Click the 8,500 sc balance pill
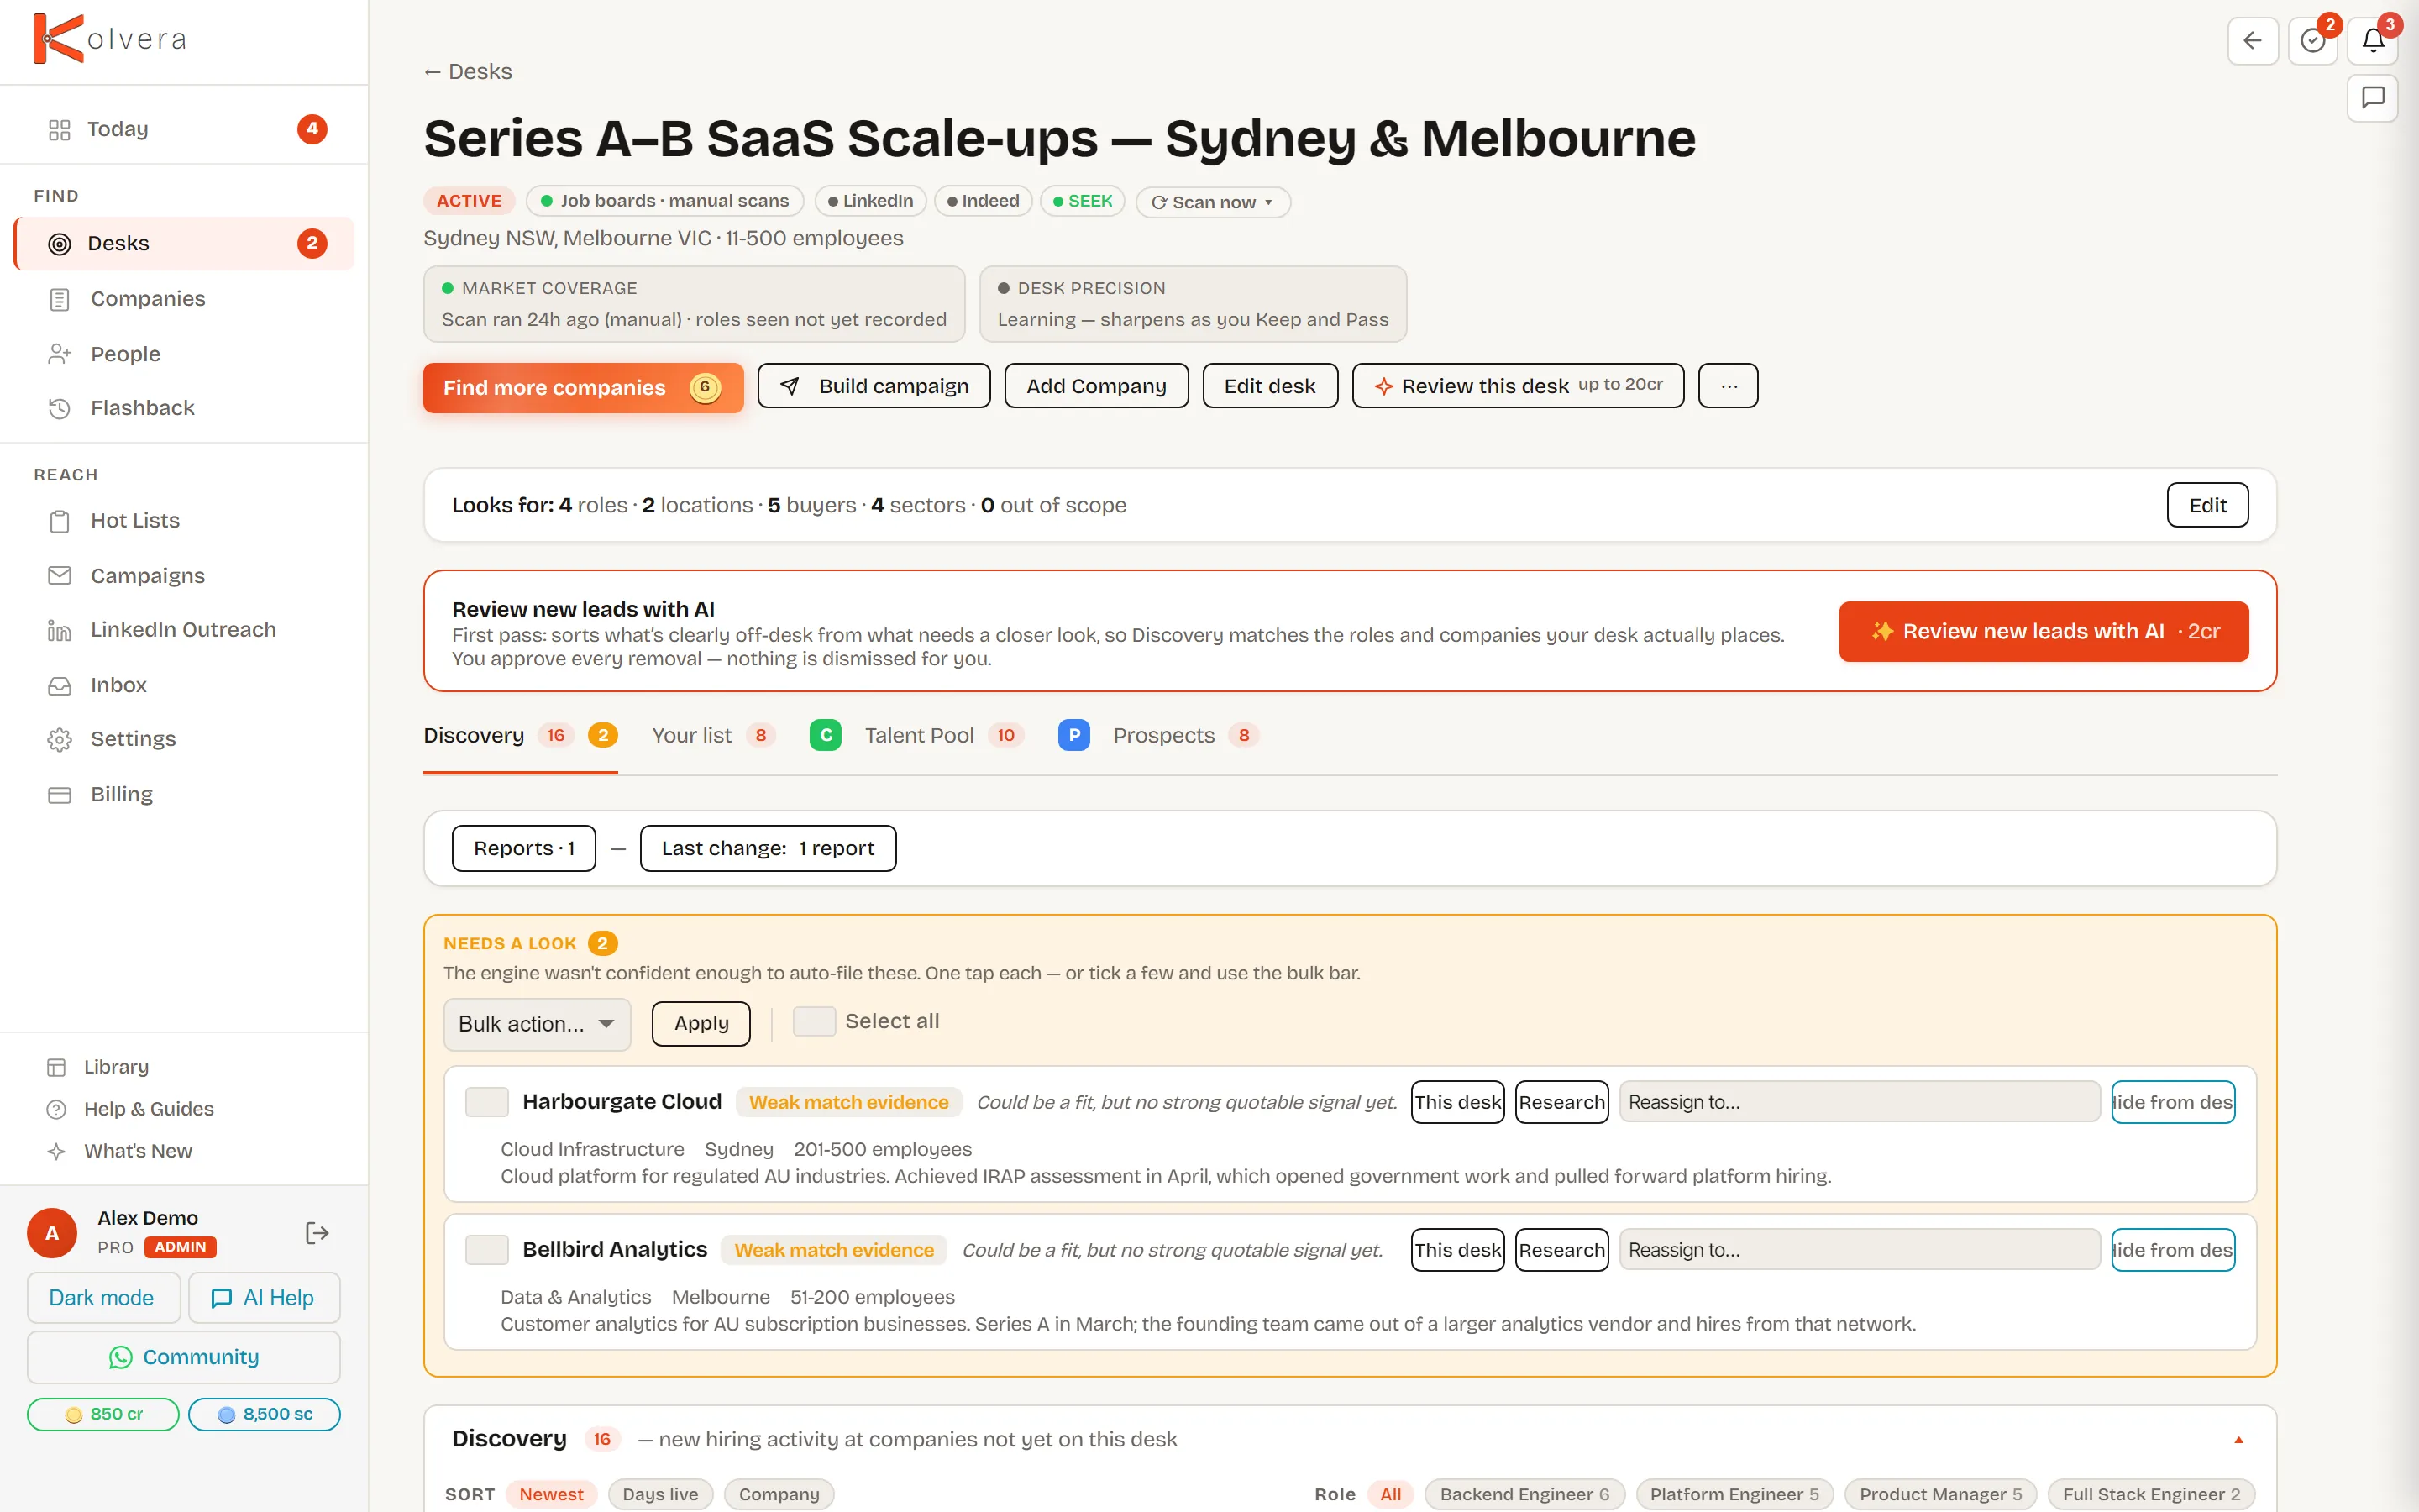Screen dimensions: 2419x1512 265,1415
